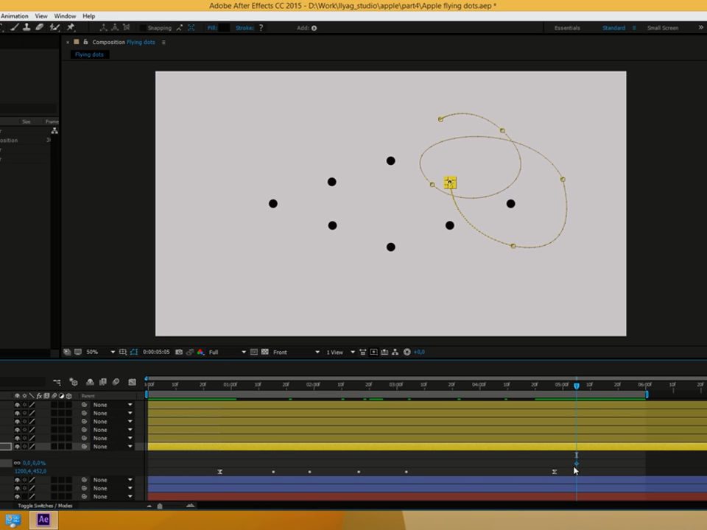Image resolution: width=707 pixels, height=530 pixels.
Task: Select the Roto Brush tool
Action: (x=54, y=27)
